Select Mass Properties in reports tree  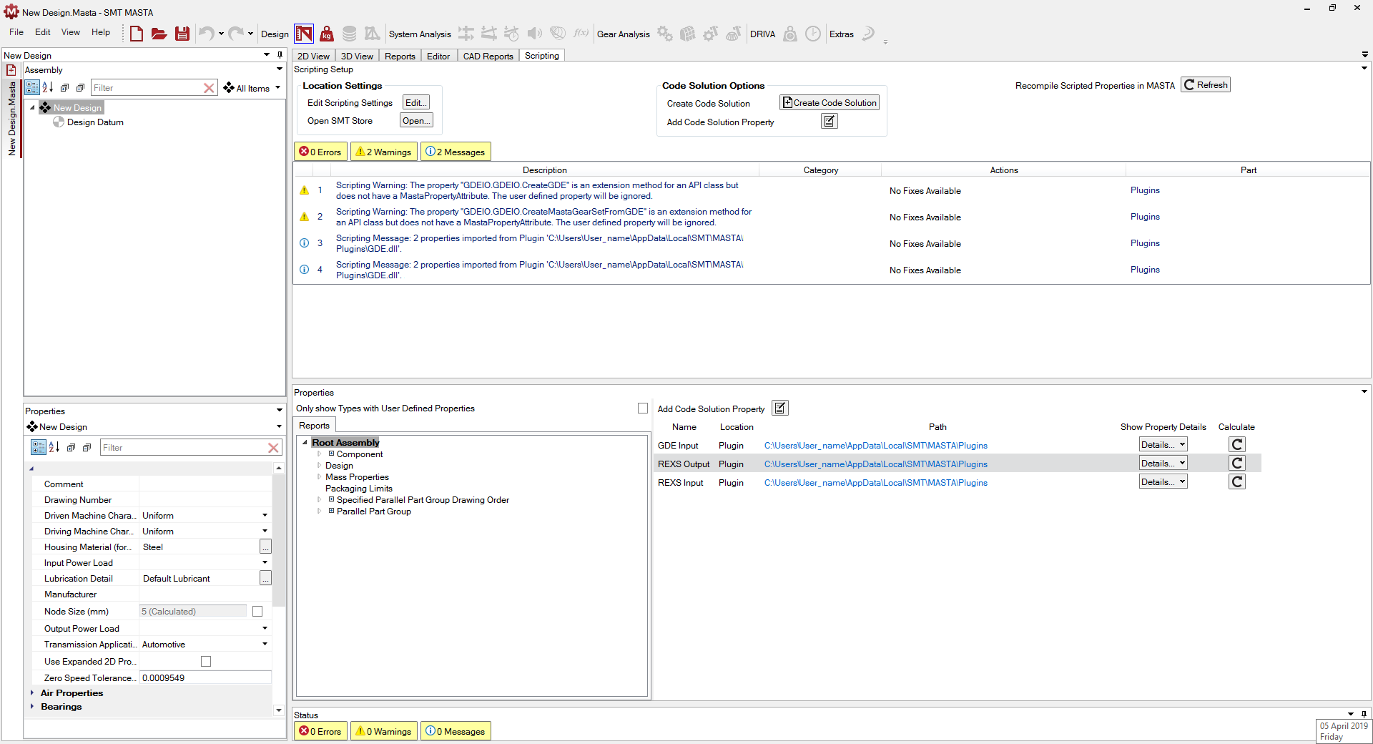(357, 477)
